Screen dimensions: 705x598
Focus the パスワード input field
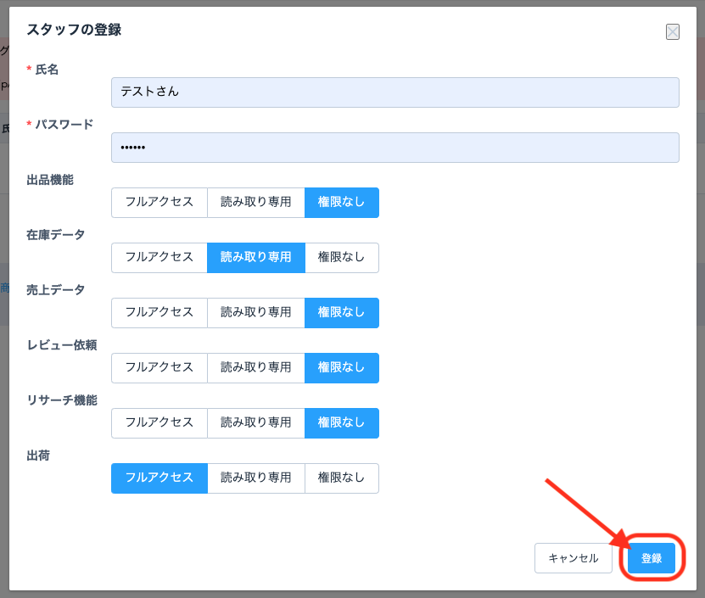tap(394, 148)
